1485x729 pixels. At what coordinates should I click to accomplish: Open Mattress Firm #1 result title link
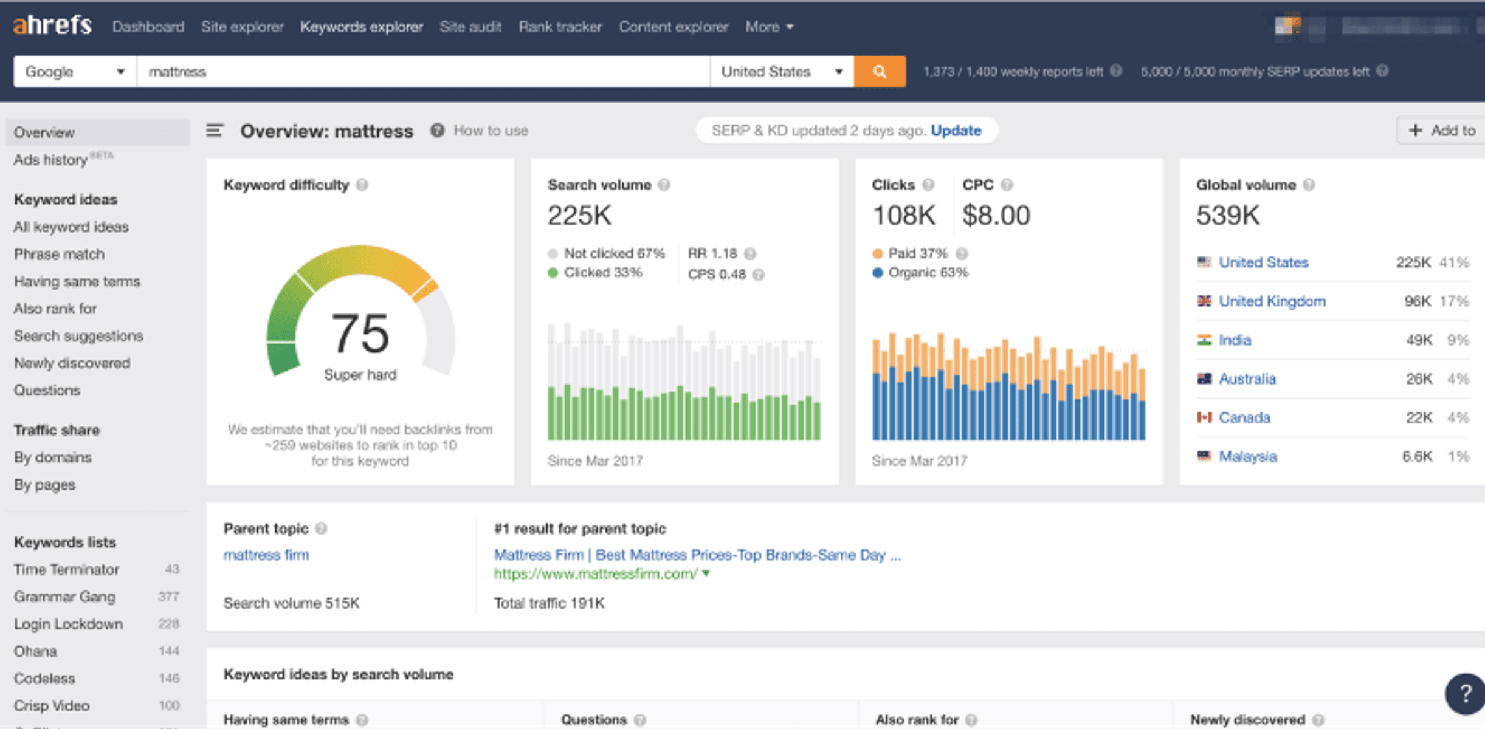[x=697, y=555]
